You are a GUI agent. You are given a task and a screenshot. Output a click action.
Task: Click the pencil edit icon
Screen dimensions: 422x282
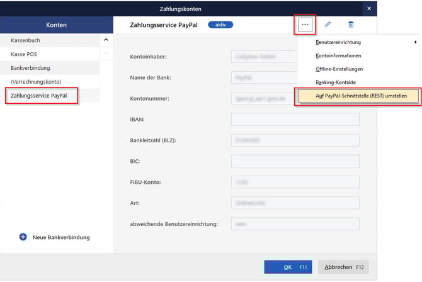(328, 25)
